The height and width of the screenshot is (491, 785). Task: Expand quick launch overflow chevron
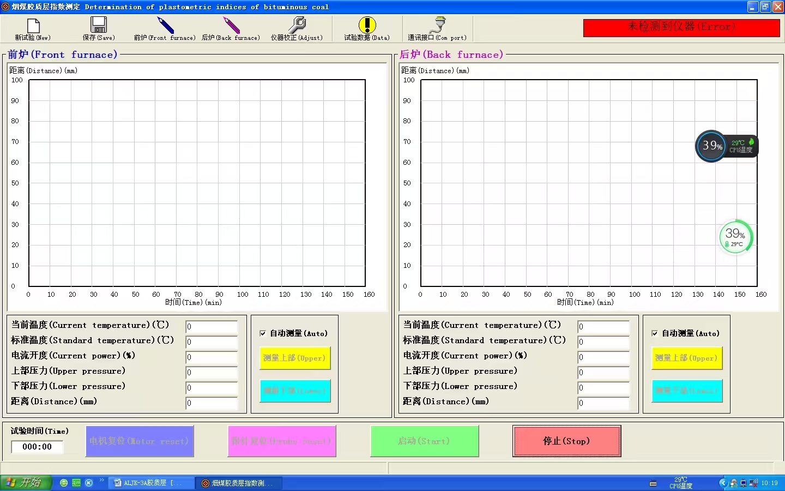coord(101,481)
